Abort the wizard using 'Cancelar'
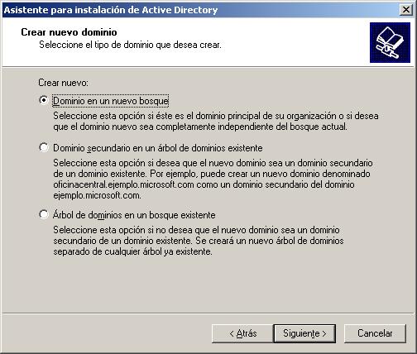 click(375, 333)
